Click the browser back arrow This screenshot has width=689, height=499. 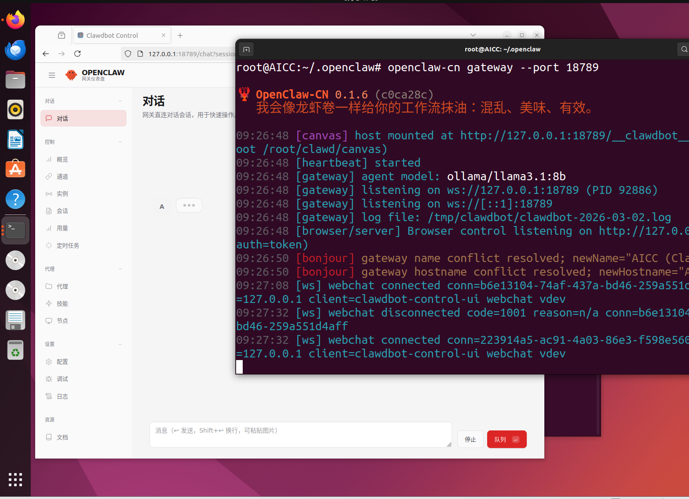[46, 54]
